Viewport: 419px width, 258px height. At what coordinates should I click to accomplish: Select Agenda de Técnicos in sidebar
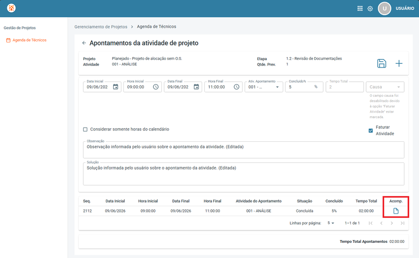pos(29,40)
